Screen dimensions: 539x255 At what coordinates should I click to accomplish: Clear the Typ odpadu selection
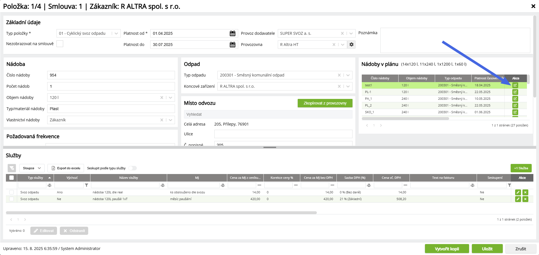(x=339, y=75)
